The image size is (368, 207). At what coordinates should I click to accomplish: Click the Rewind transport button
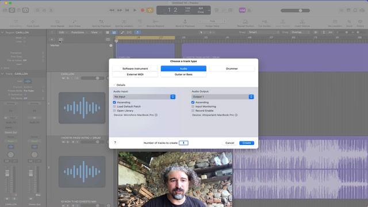tap(112, 10)
